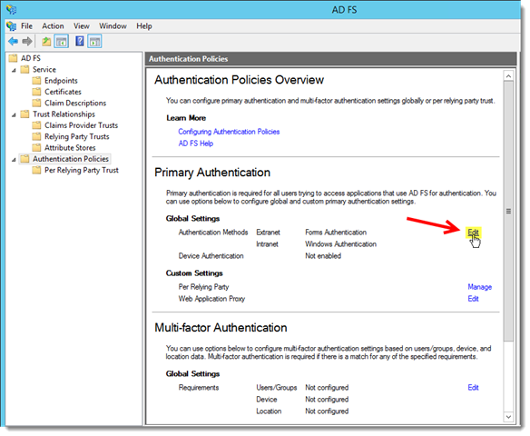
Task: Click the Up one level folder icon
Action: pyautogui.click(x=46, y=42)
